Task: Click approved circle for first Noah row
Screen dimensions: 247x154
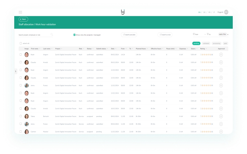Action: coord(221,54)
